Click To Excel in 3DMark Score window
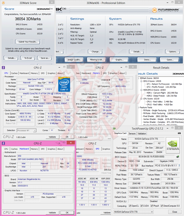 coord(28,58)
